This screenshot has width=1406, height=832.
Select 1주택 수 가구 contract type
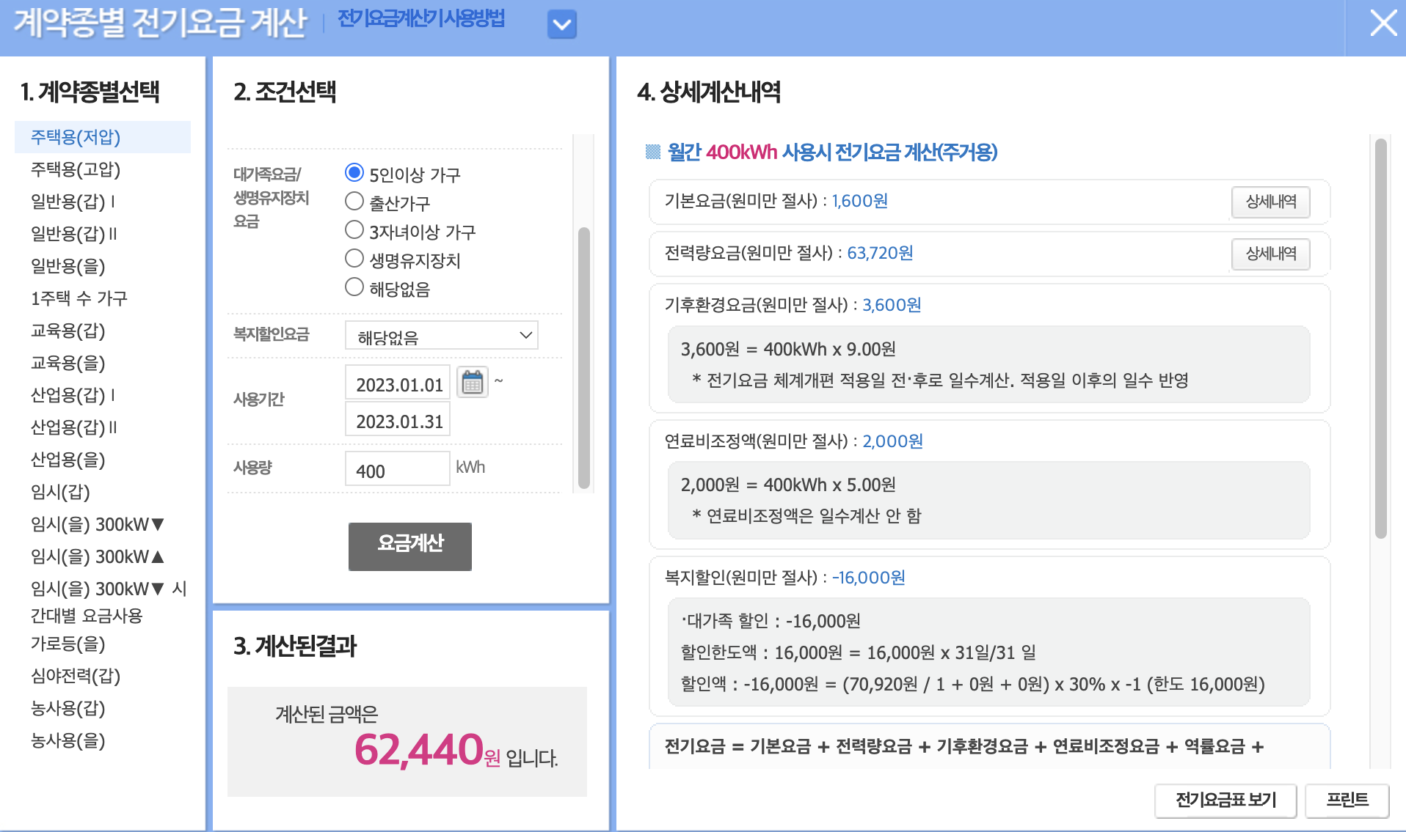click(79, 298)
